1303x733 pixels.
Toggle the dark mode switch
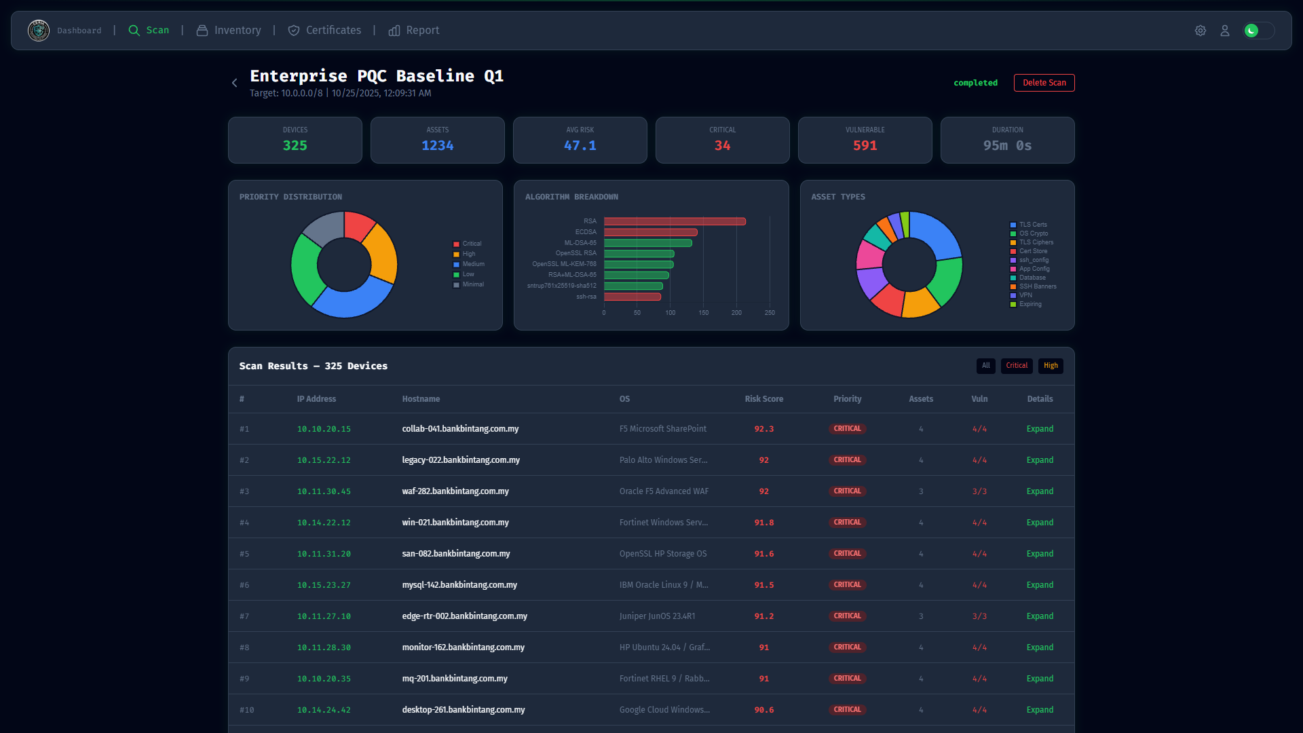coord(1258,31)
